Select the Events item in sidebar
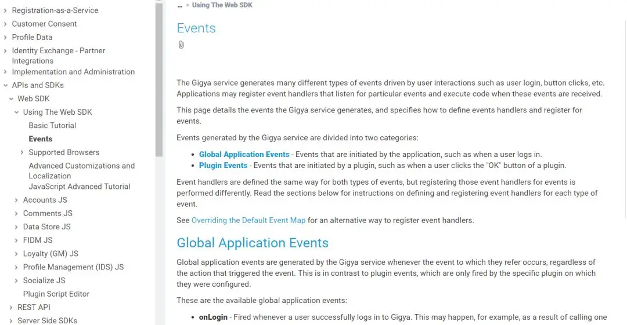Viewport: 627px width, 325px height. (41, 139)
